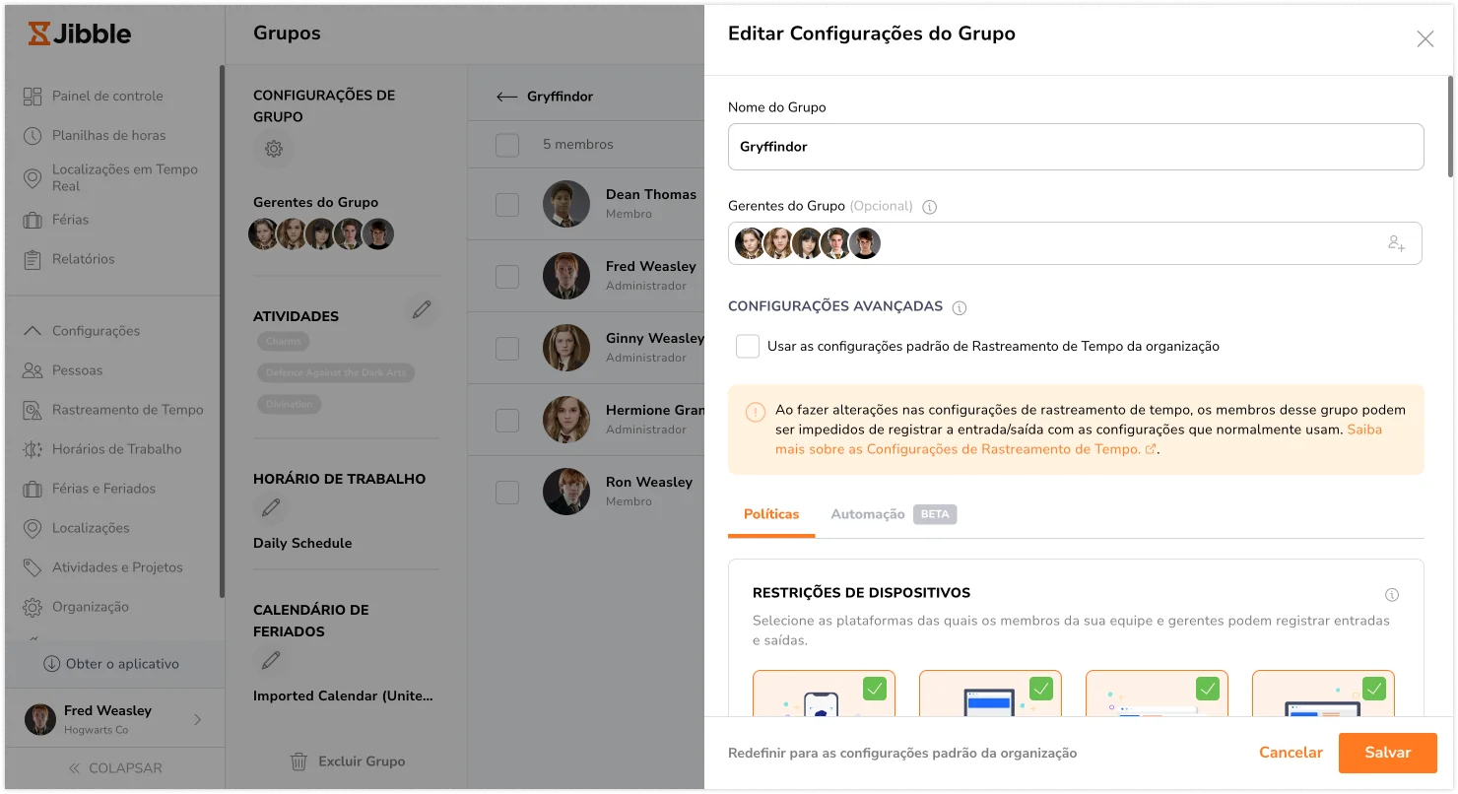Viewport: 1458px width, 794px height.
Task: Click Dean Thomas avatar thumbnail
Action: 566,205
